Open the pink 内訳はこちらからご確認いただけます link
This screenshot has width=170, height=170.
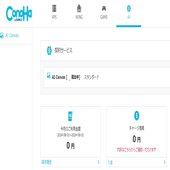click(x=137, y=150)
